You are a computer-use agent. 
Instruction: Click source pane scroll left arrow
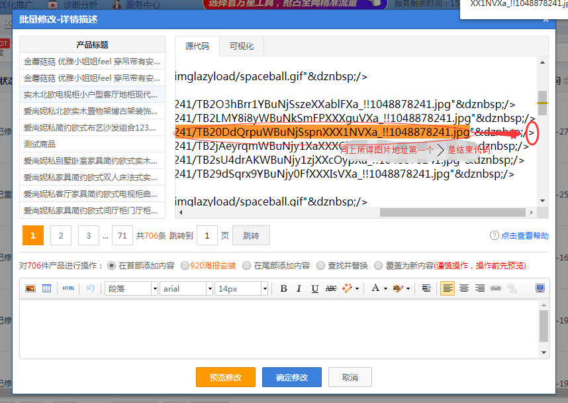click(x=181, y=213)
